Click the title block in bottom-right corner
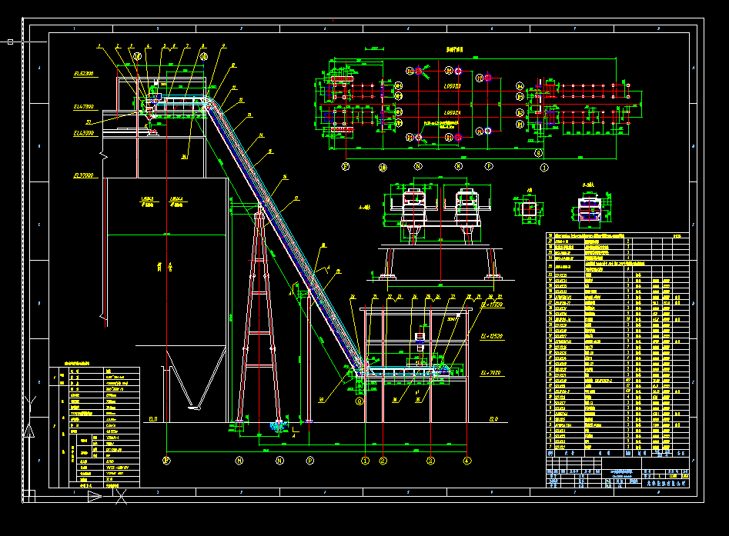729x536 pixels. [x=617, y=478]
